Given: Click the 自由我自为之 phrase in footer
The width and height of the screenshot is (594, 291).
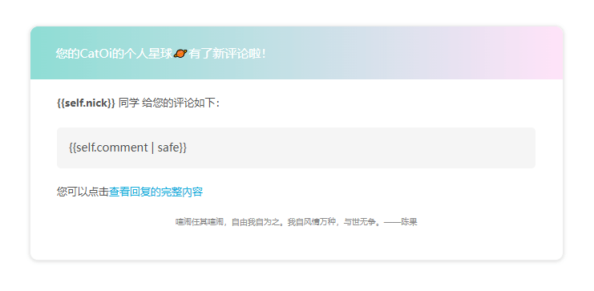Looking at the screenshot, I should coord(255,222).
